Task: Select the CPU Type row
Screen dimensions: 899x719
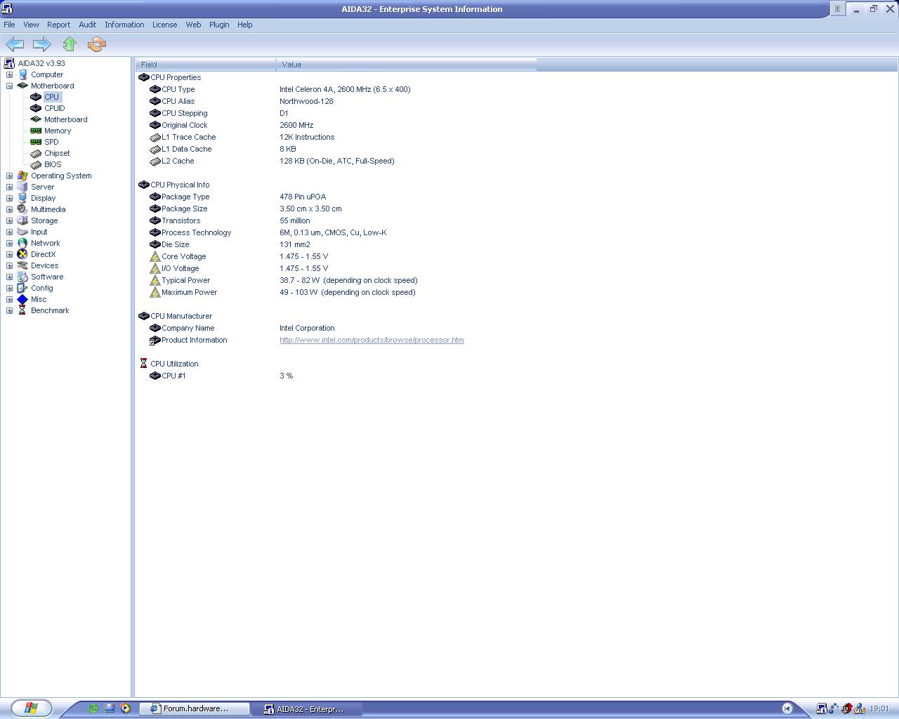Action: point(336,89)
